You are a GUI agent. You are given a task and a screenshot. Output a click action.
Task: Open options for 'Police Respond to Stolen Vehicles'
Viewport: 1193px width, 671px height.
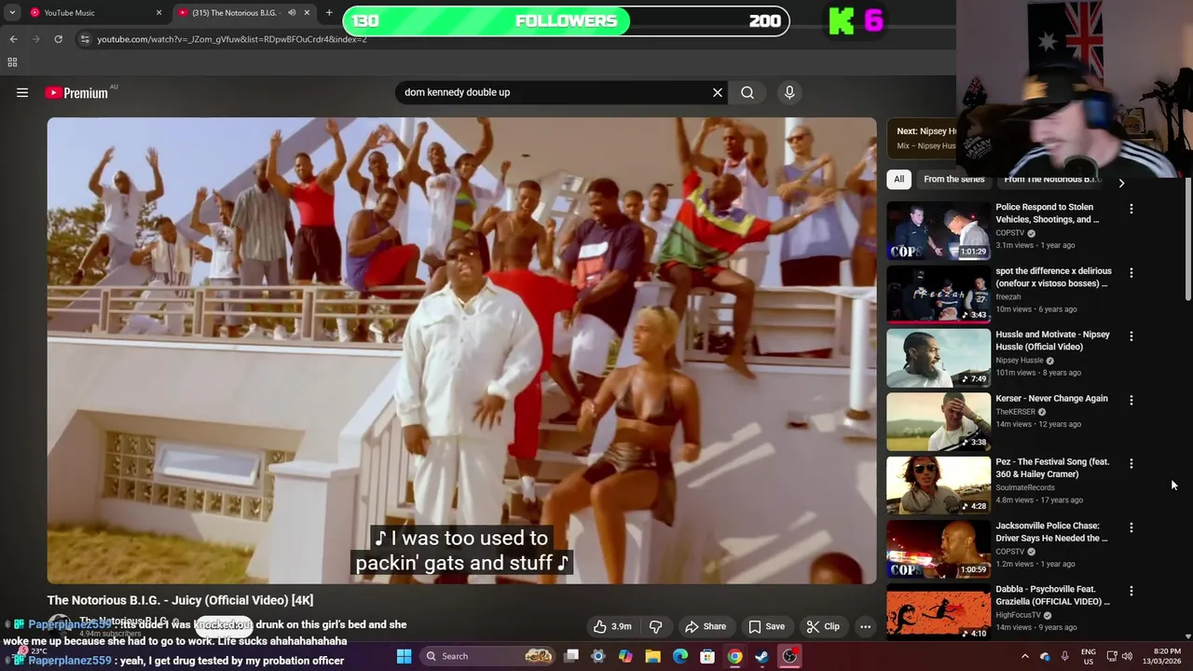pos(1131,209)
